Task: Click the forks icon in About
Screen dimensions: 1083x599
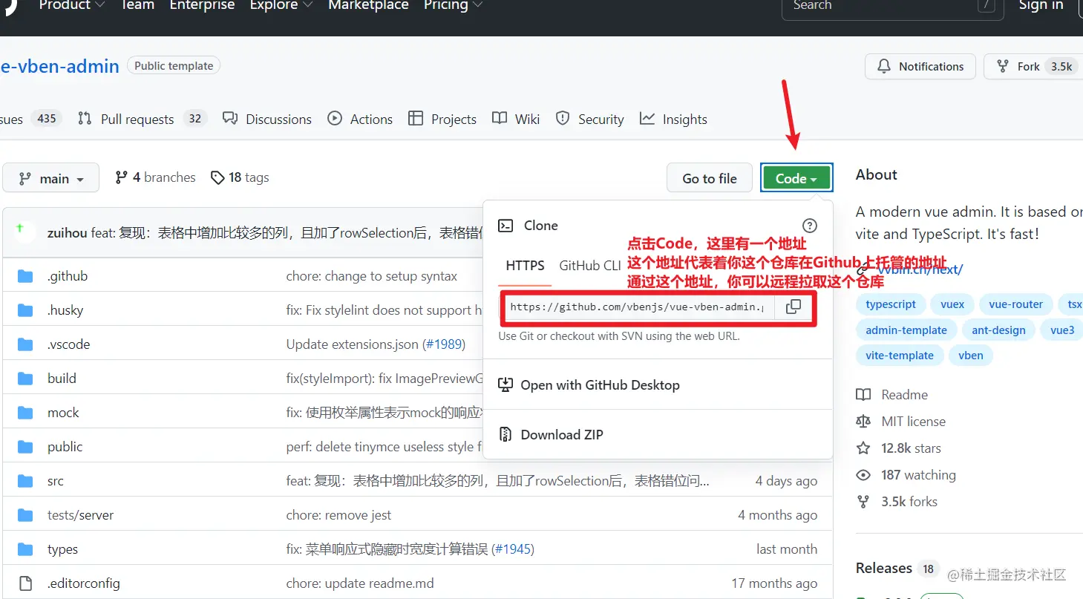Action: [x=863, y=502]
